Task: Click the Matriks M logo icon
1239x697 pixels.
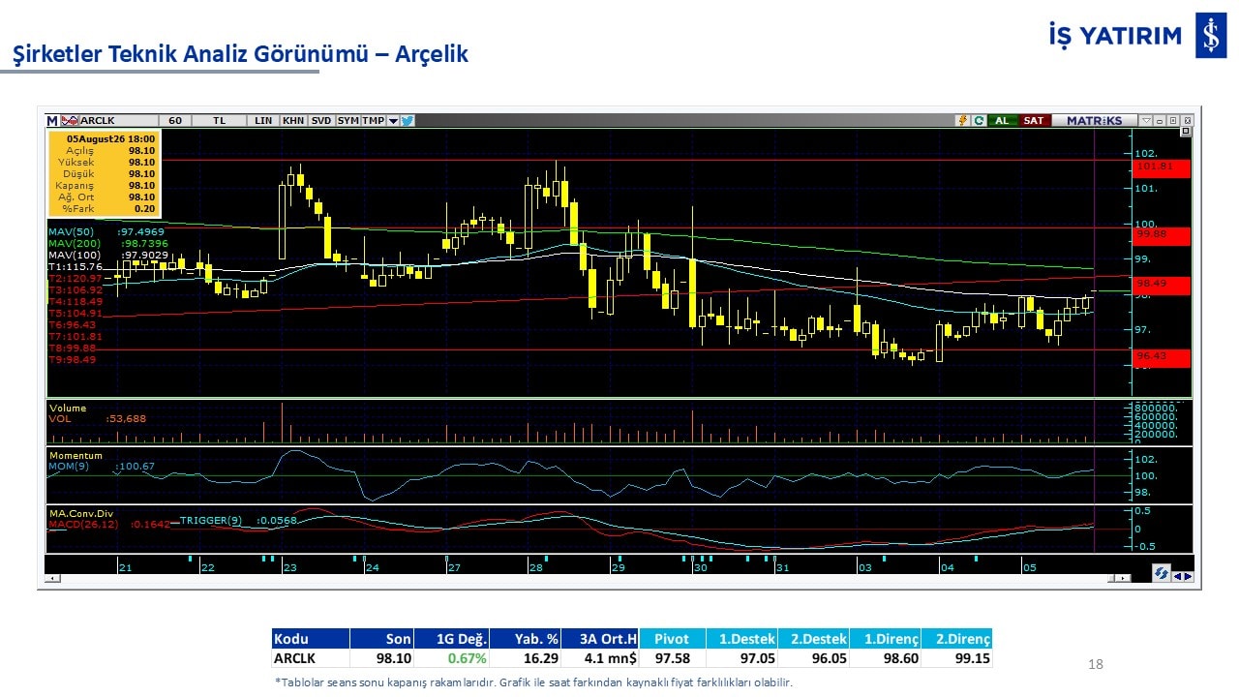Action: point(52,121)
